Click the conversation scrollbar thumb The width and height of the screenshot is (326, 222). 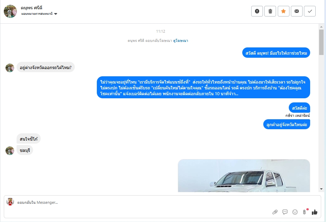[x=321, y=42]
